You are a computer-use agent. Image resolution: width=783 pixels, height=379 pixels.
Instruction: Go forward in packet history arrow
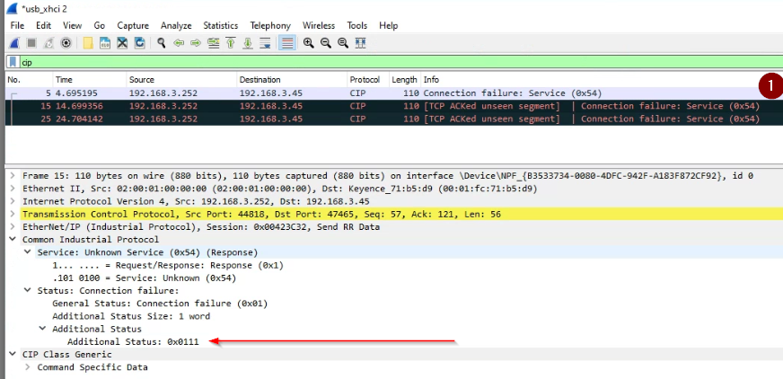tap(196, 43)
